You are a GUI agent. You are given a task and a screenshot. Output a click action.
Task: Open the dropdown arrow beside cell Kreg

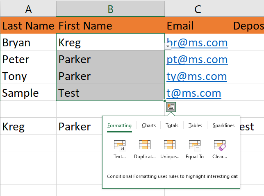click(168, 46)
